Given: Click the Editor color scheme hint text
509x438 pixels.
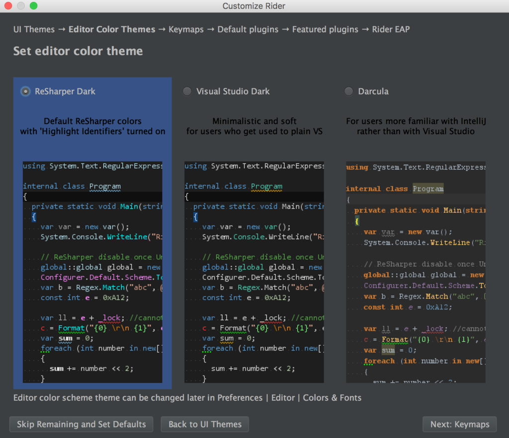Looking at the screenshot, I should [187, 398].
